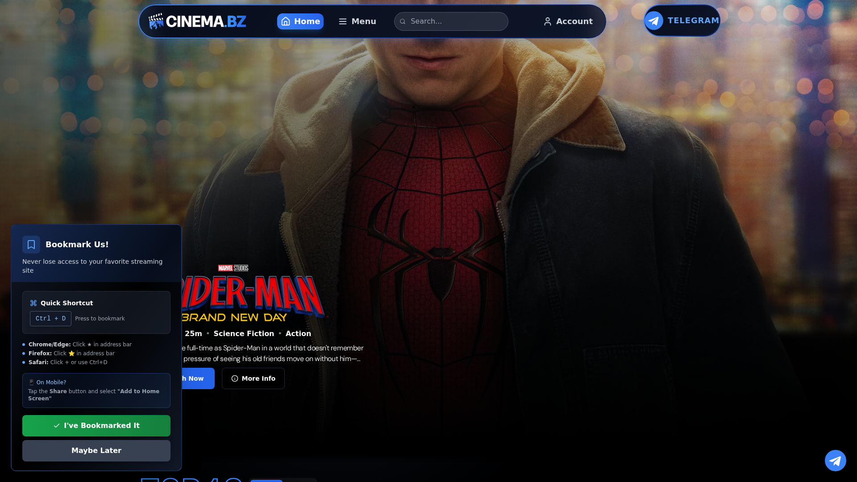The width and height of the screenshot is (857, 482).
Task: Click the "Add to Home Screen" instruction text
Action: (x=94, y=395)
